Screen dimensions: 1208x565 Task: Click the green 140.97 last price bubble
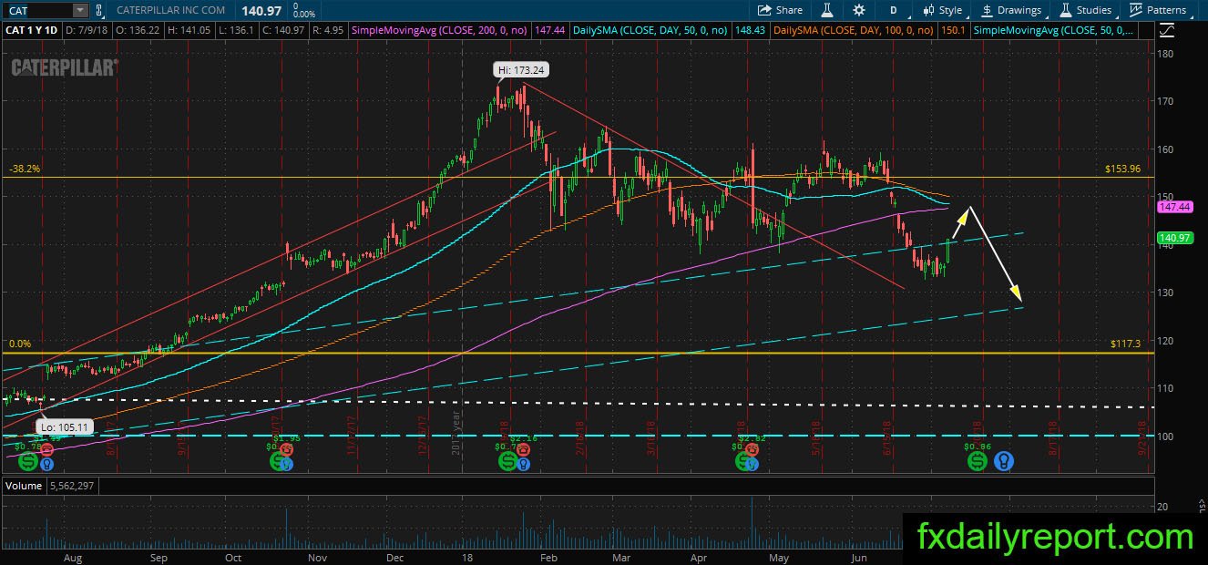(1174, 239)
